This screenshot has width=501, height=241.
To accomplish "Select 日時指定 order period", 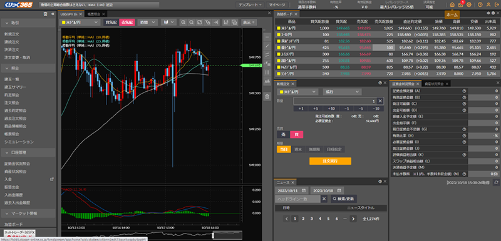I will click(x=334, y=149).
